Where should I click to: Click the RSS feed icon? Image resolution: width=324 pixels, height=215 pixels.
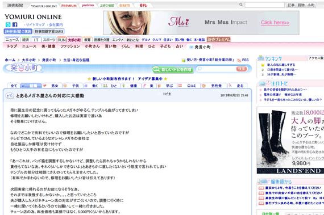point(239,60)
